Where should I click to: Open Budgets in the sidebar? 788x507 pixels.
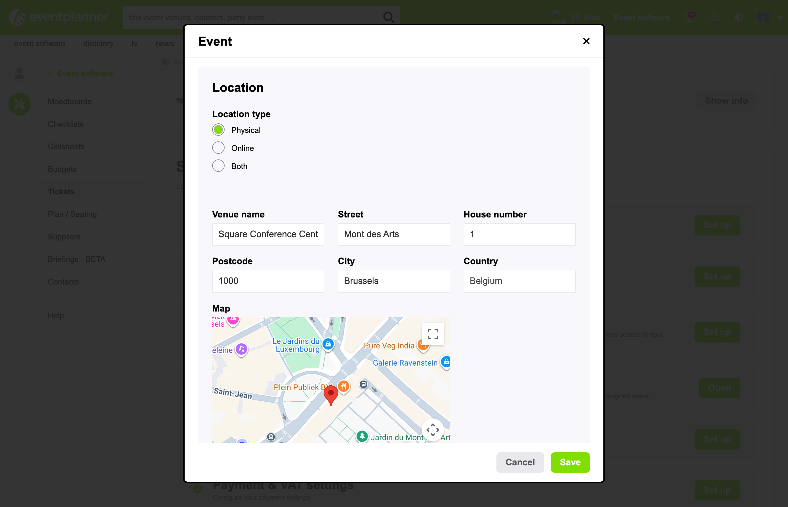(62, 169)
